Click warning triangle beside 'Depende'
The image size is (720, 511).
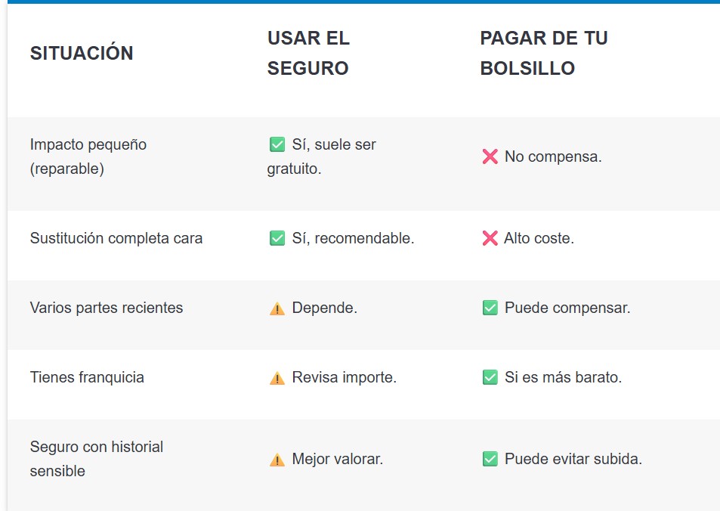coord(277,308)
